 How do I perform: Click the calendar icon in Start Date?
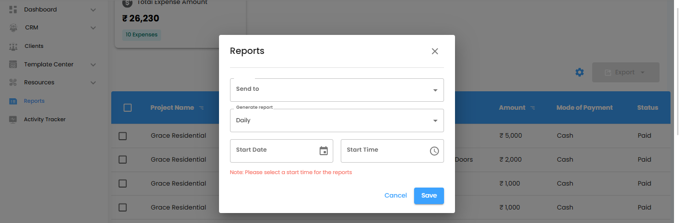(x=324, y=151)
